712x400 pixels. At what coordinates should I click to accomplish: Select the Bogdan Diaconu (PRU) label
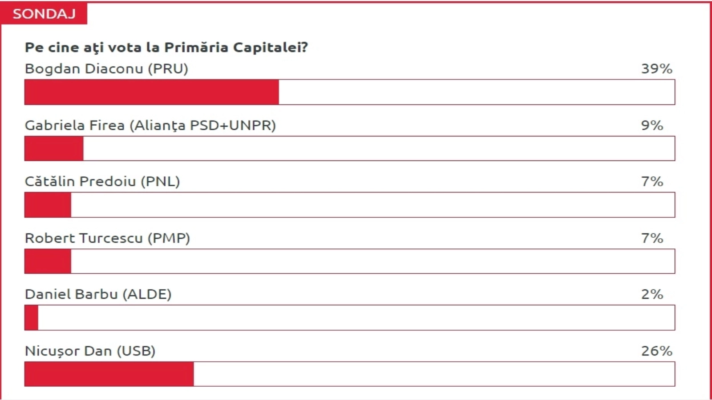106,69
